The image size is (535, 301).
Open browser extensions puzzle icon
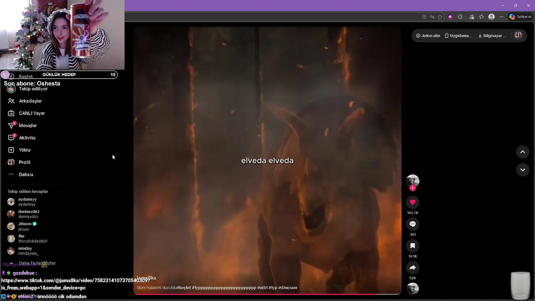point(460,17)
